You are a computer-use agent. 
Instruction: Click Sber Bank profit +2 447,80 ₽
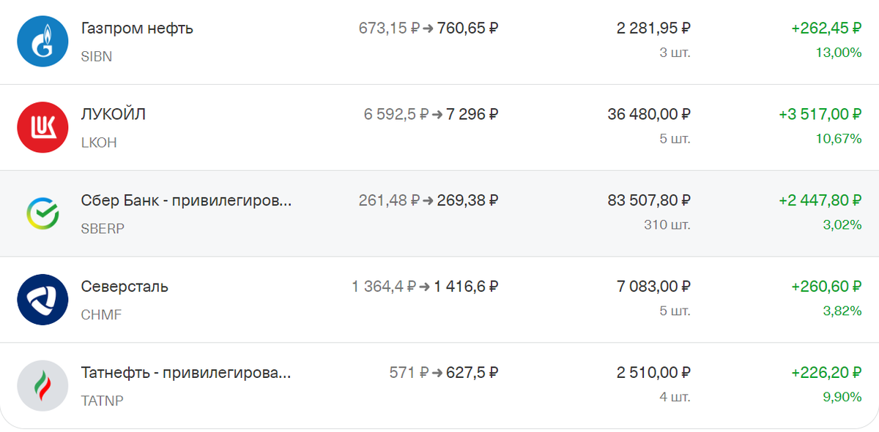tap(820, 200)
